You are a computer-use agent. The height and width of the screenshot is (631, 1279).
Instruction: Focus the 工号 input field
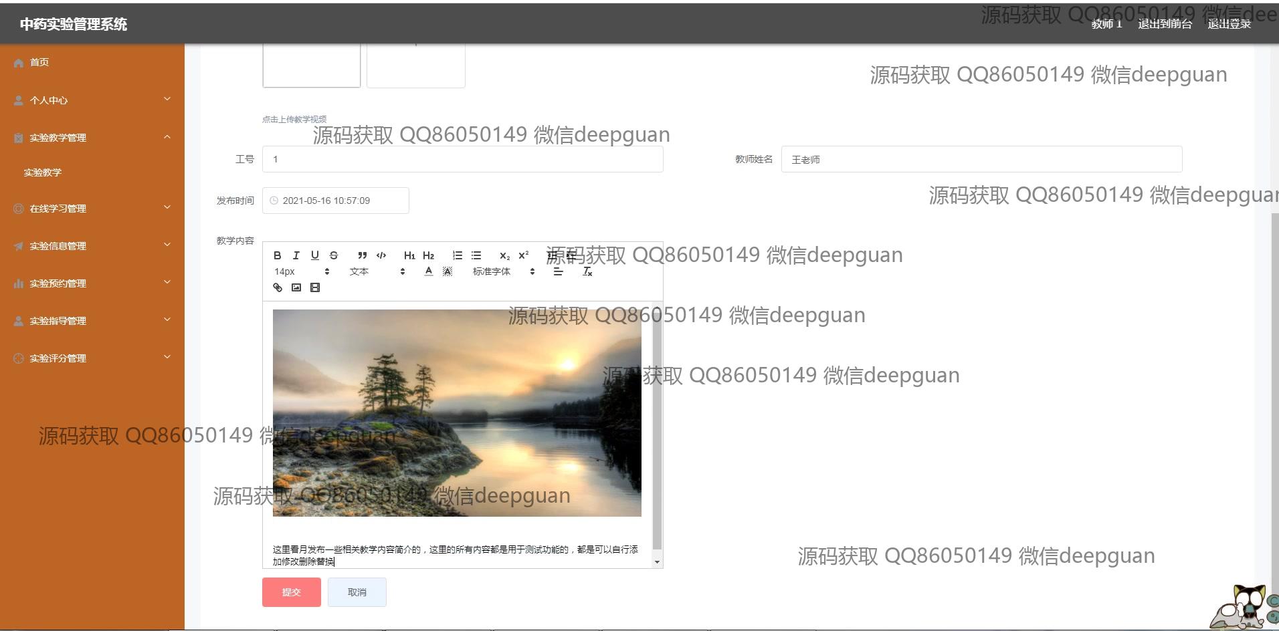pos(463,159)
